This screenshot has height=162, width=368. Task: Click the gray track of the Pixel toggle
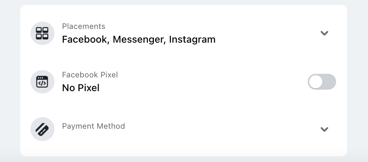[330, 82]
